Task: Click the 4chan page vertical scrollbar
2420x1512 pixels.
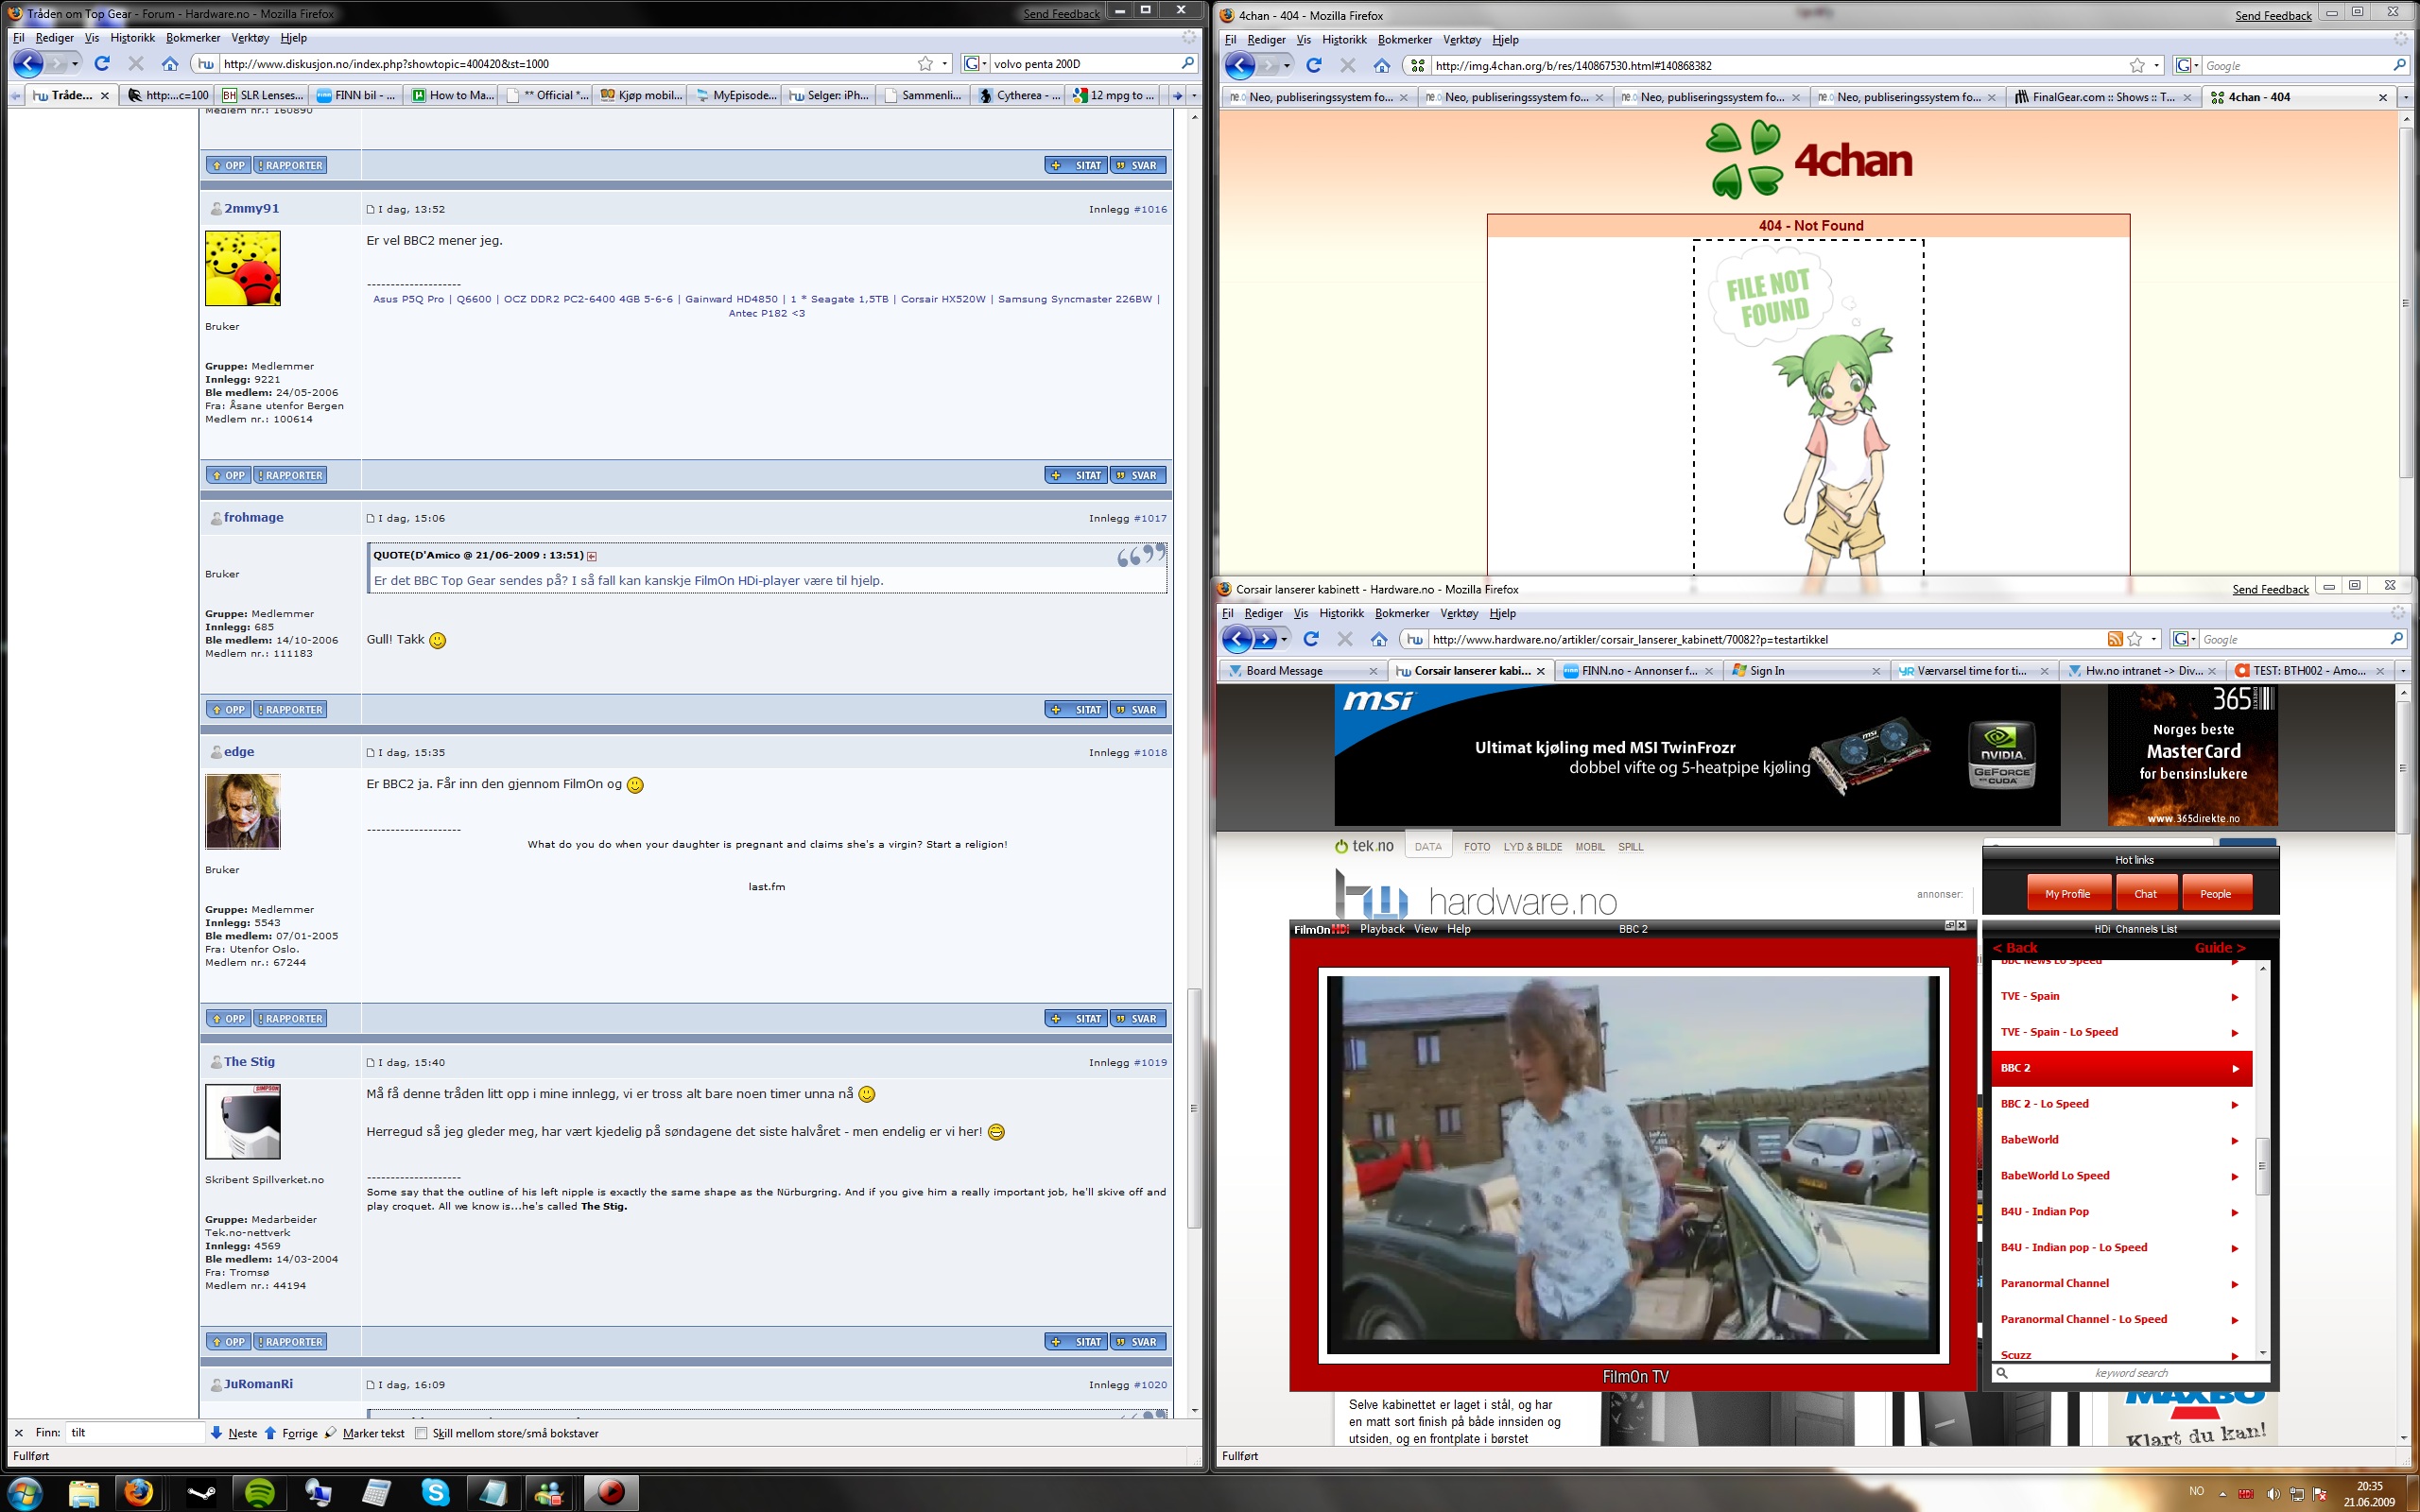Action: pyautogui.click(x=2405, y=302)
